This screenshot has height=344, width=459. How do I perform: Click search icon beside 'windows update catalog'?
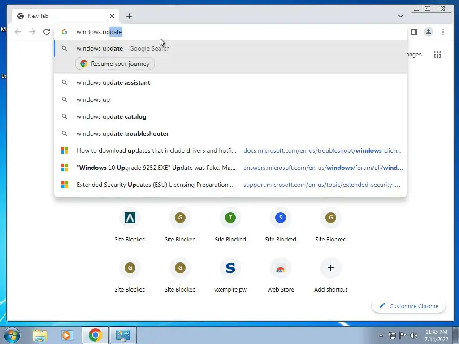[x=65, y=116]
